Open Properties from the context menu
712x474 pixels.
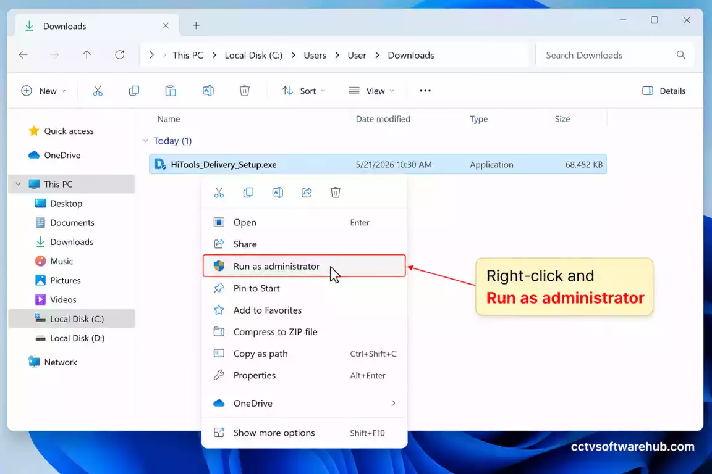click(304, 376)
